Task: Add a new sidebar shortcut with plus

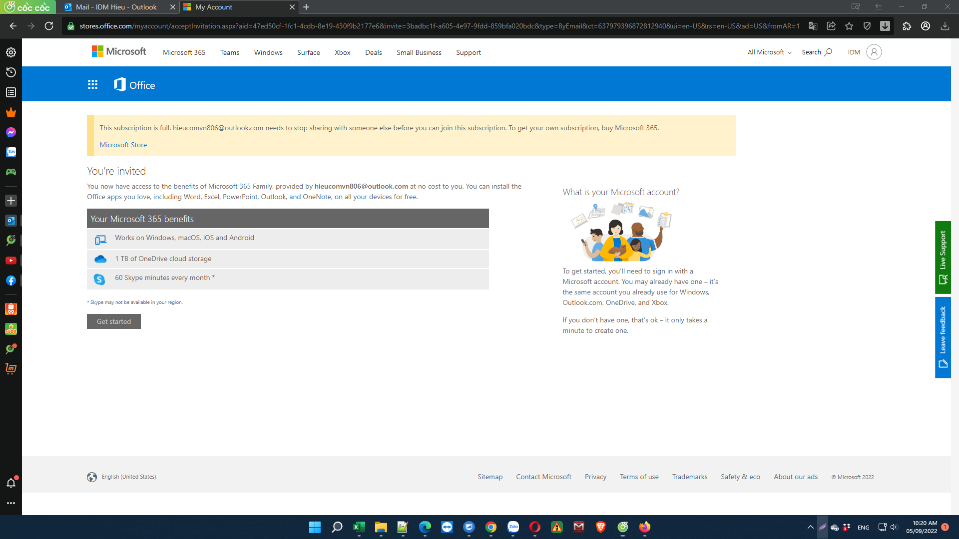Action: 11,201
